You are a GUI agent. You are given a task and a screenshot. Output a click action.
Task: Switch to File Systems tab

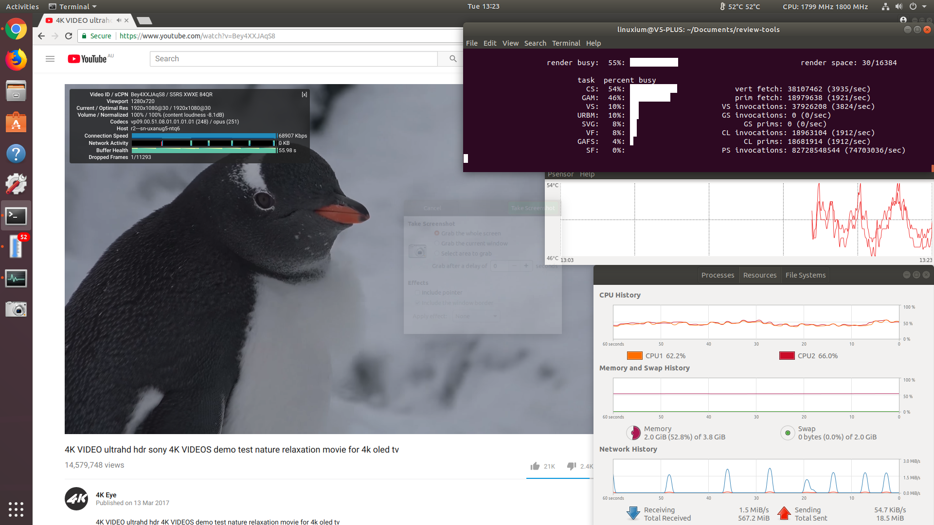(806, 275)
